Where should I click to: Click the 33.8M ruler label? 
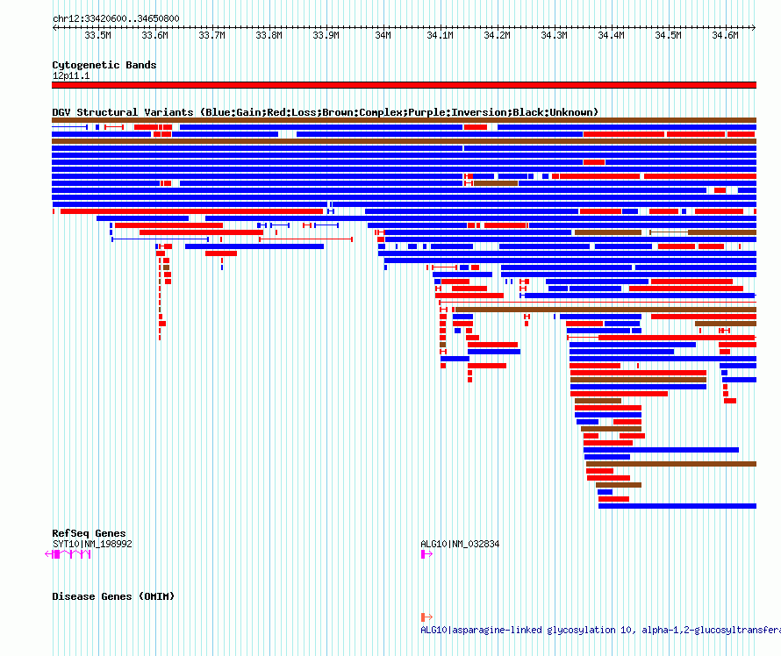tap(269, 35)
